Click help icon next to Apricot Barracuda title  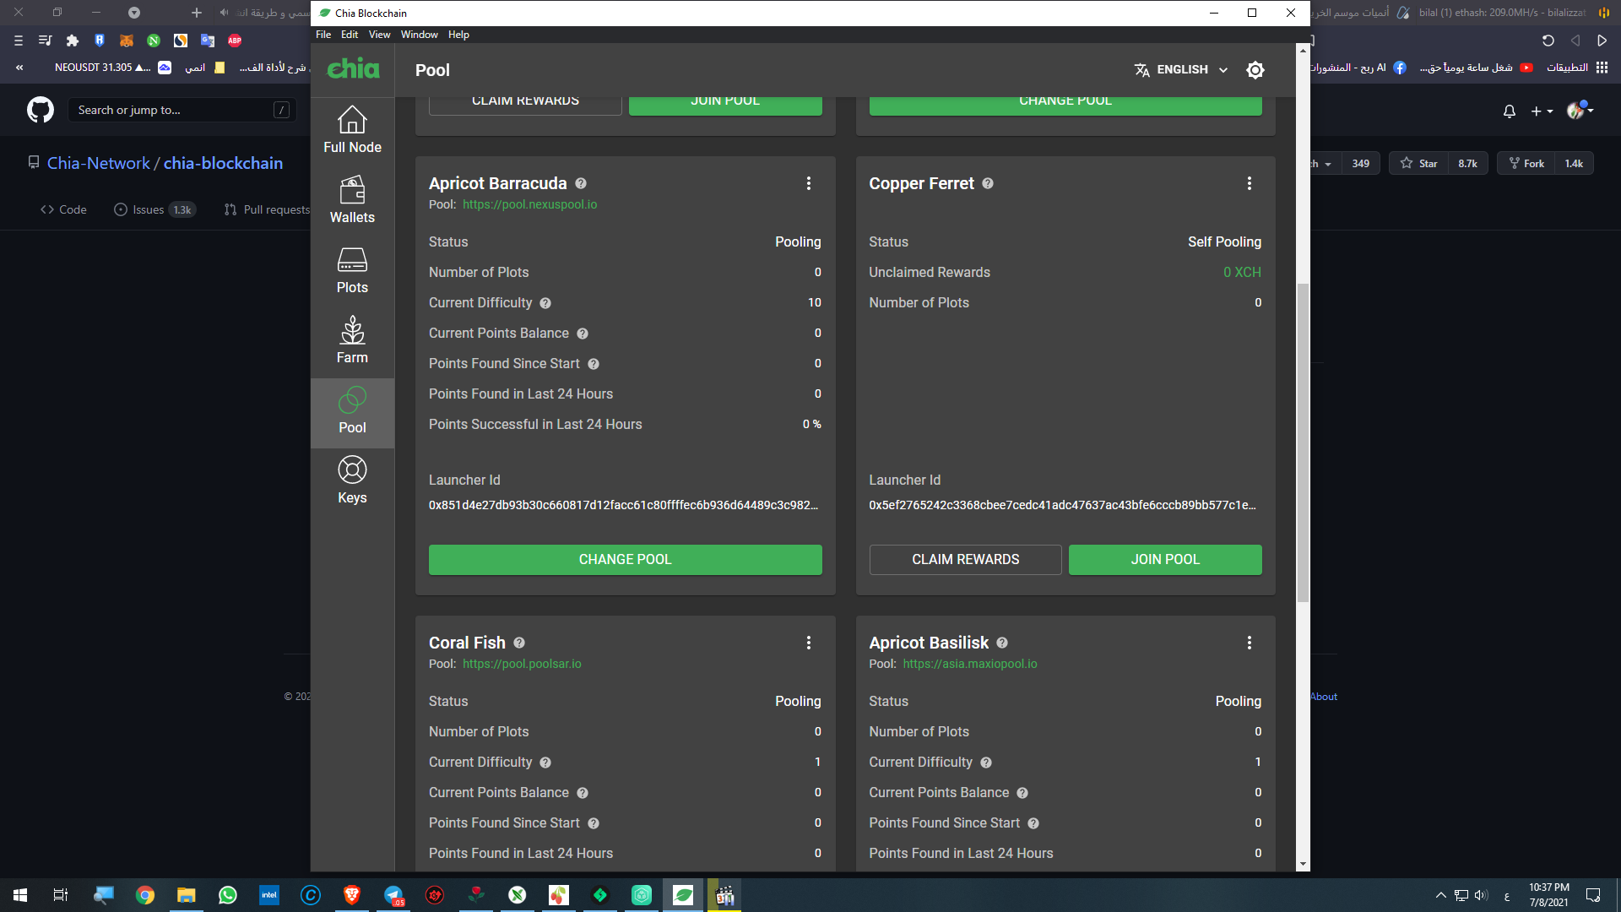581,183
